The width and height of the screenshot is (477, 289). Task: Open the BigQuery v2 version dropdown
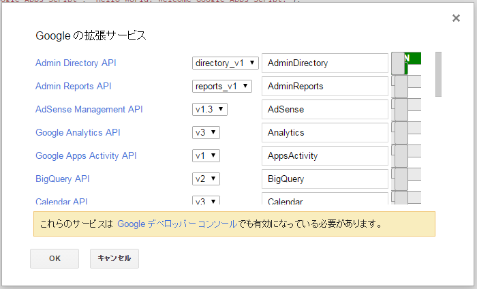206,179
